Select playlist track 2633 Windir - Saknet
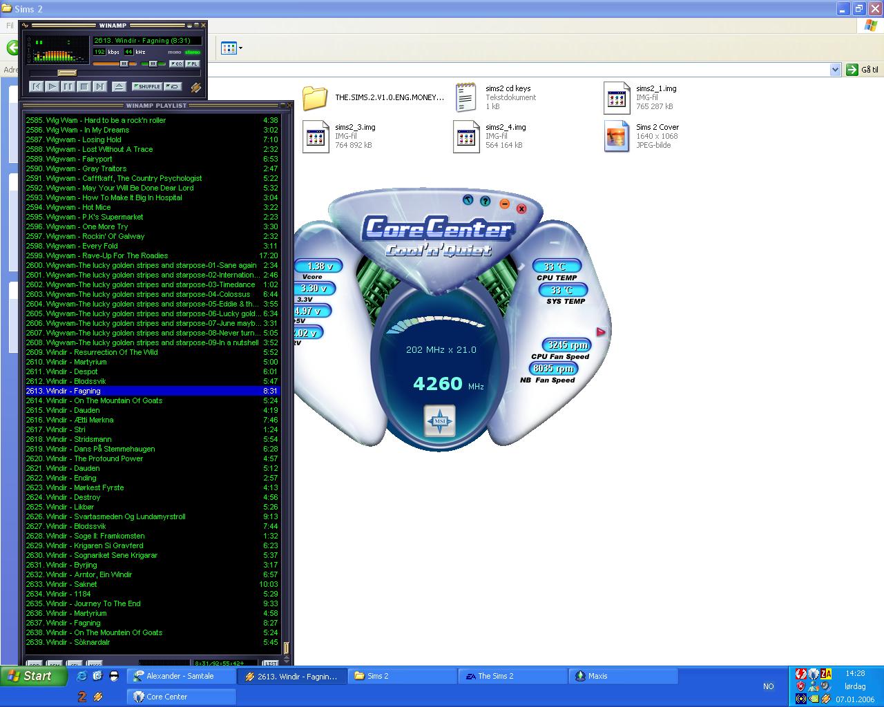The image size is (884, 707). click(152, 584)
